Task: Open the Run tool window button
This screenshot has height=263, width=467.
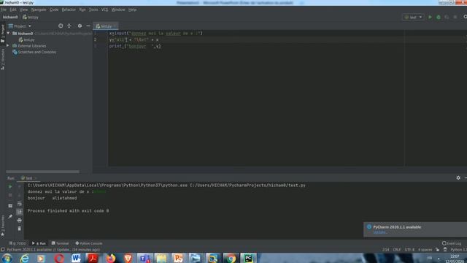Action: (x=39, y=243)
